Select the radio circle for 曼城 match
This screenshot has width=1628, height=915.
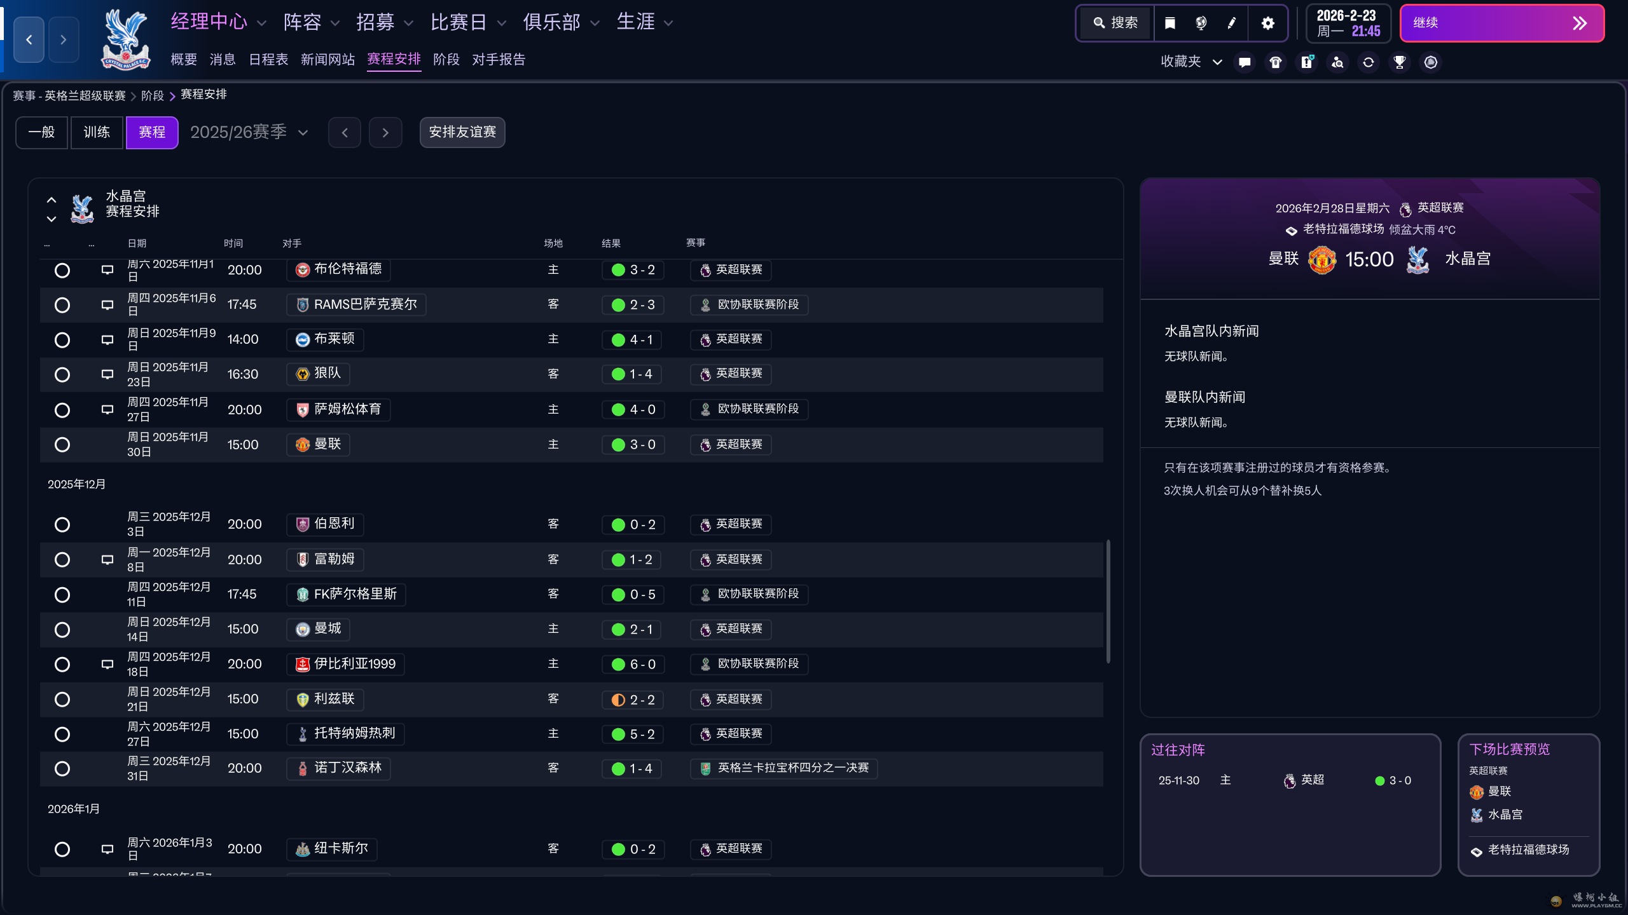pyautogui.click(x=62, y=629)
